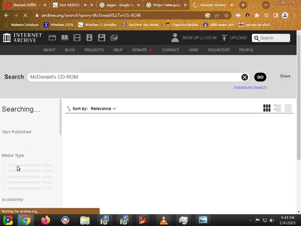Open the ABOUT menu item
This screenshot has width=301, height=226.
pos(49,50)
